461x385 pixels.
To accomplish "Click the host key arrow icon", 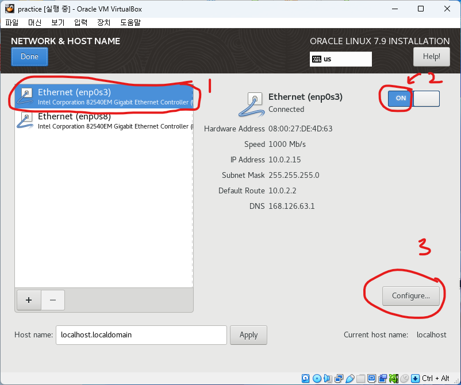I will tap(415, 378).
